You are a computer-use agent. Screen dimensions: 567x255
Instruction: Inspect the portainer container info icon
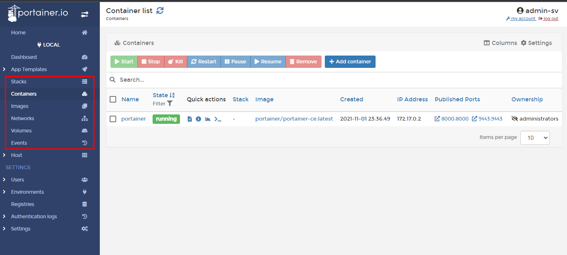pyautogui.click(x=198, y=119)
